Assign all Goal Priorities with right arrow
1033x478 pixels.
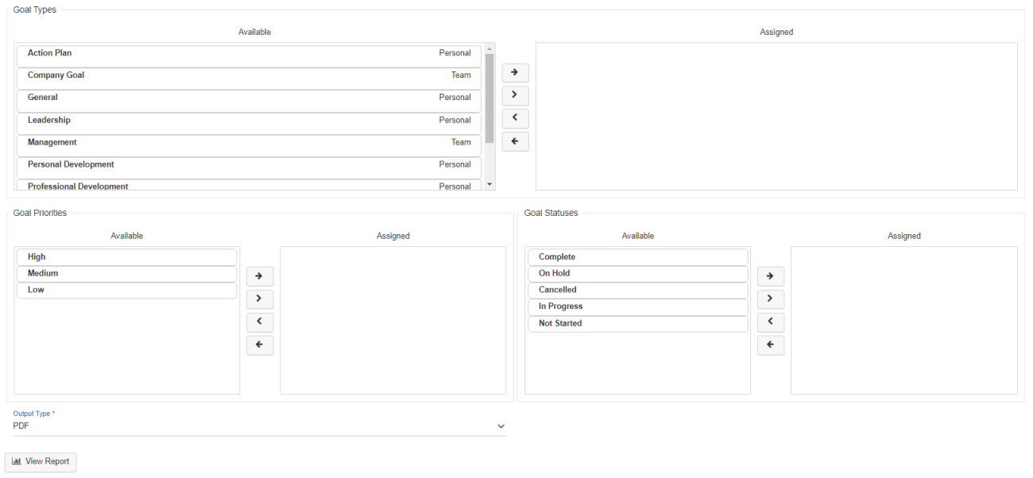tap(260, 276)
